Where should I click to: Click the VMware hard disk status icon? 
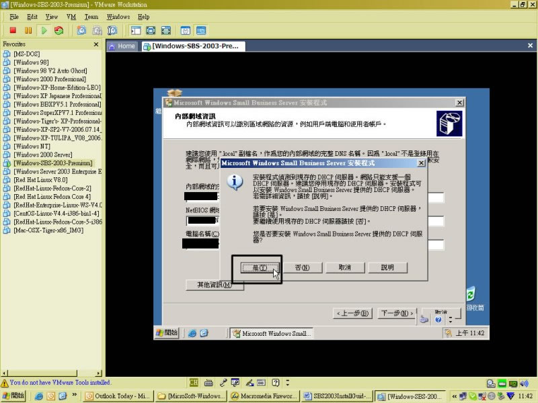tap(491, 383)
